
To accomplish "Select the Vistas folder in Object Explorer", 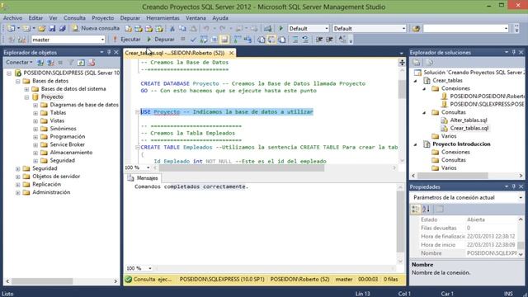I will coord(57,121).
